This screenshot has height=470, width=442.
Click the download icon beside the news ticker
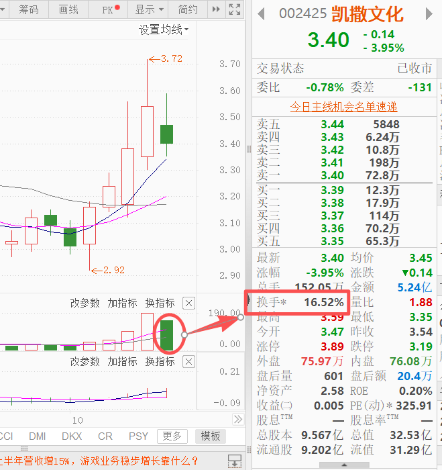[235, 461]
